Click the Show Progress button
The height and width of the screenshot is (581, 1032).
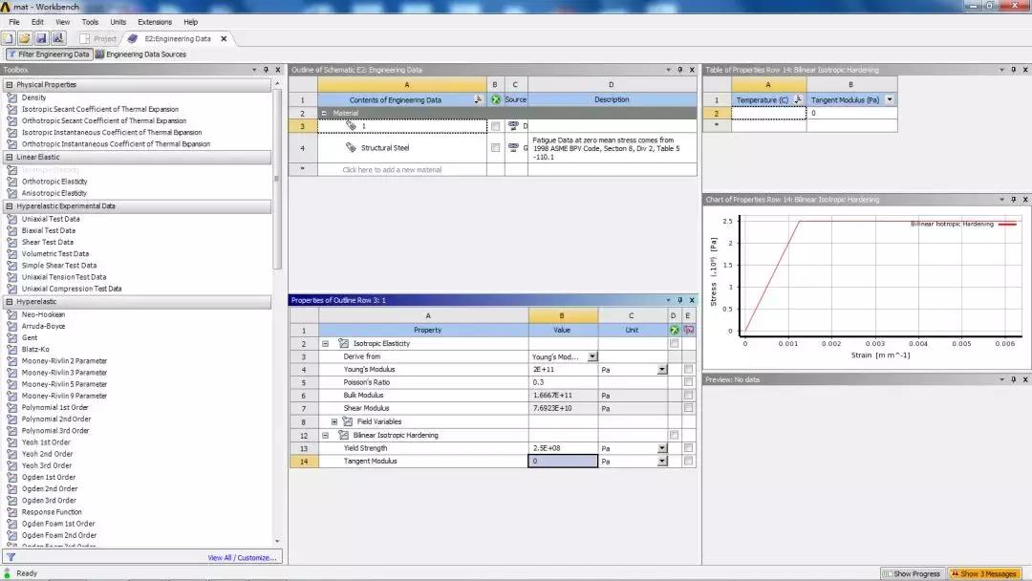(912, 573)
